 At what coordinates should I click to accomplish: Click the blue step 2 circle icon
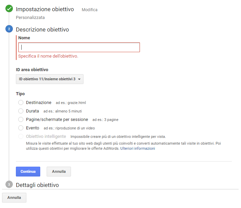pyautogui.click(x=9, y=29)
